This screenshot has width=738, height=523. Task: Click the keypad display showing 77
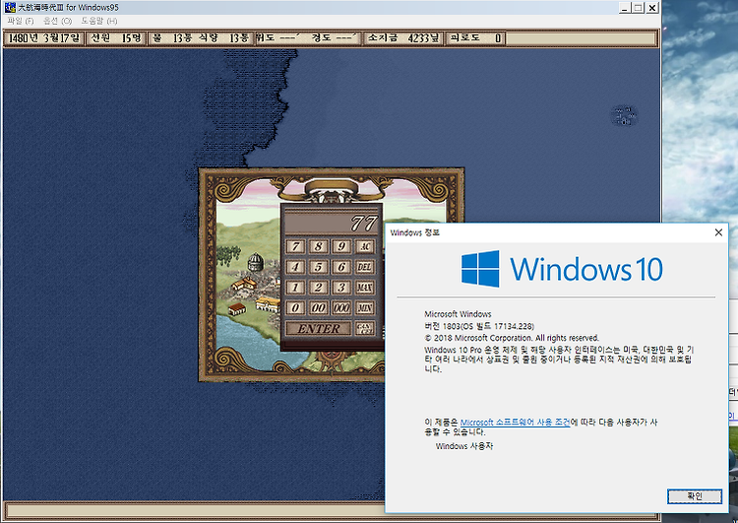pos(332,223)
